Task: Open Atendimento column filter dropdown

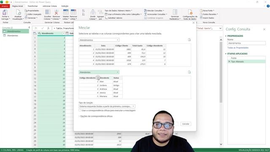Action: (x=64, y=33)
